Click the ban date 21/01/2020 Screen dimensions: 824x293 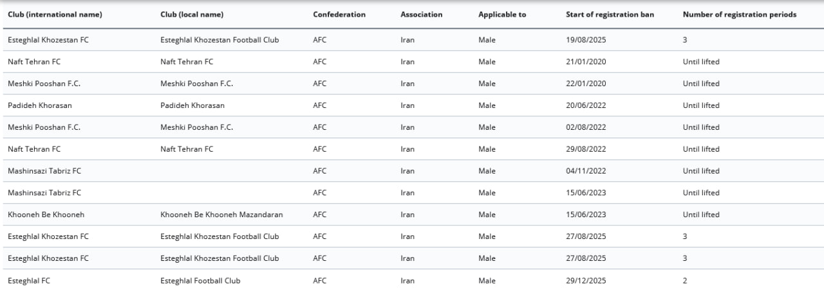point(586,62)
